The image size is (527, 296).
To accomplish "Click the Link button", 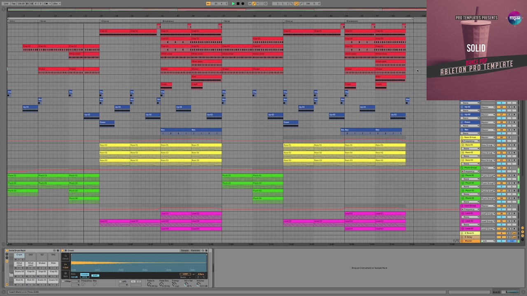I will point(6,3).
